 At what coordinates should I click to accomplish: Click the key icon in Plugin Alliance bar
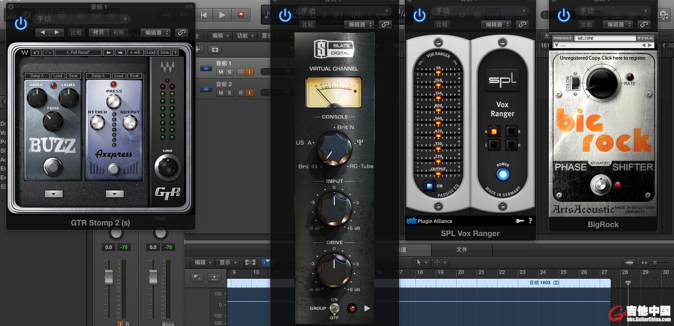(519, 221)
